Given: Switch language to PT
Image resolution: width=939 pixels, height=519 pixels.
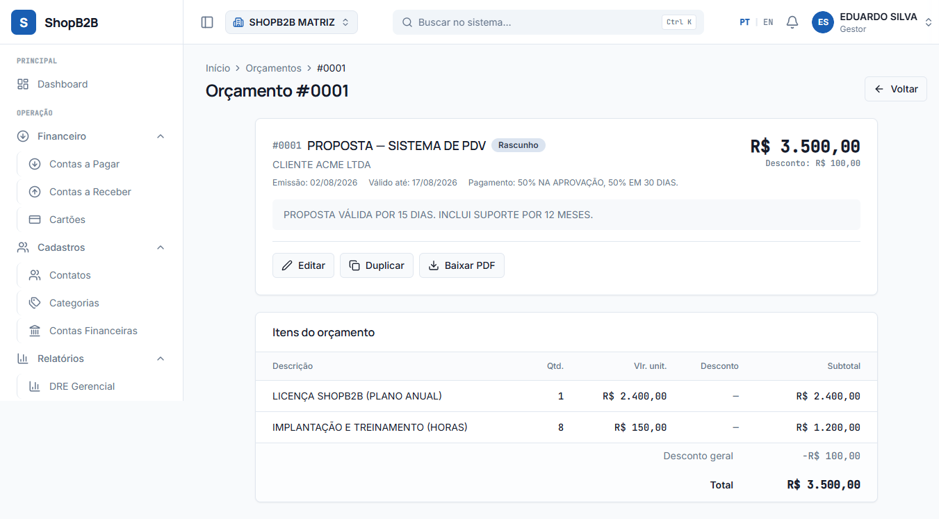Looking at the screenshot, I should pos(744,22).
